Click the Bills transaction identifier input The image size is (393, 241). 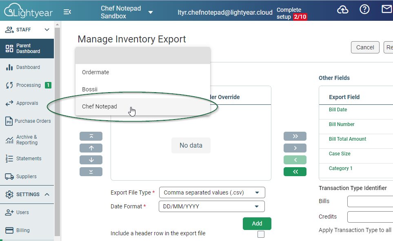pyautogui.click(x=370, y=201)
